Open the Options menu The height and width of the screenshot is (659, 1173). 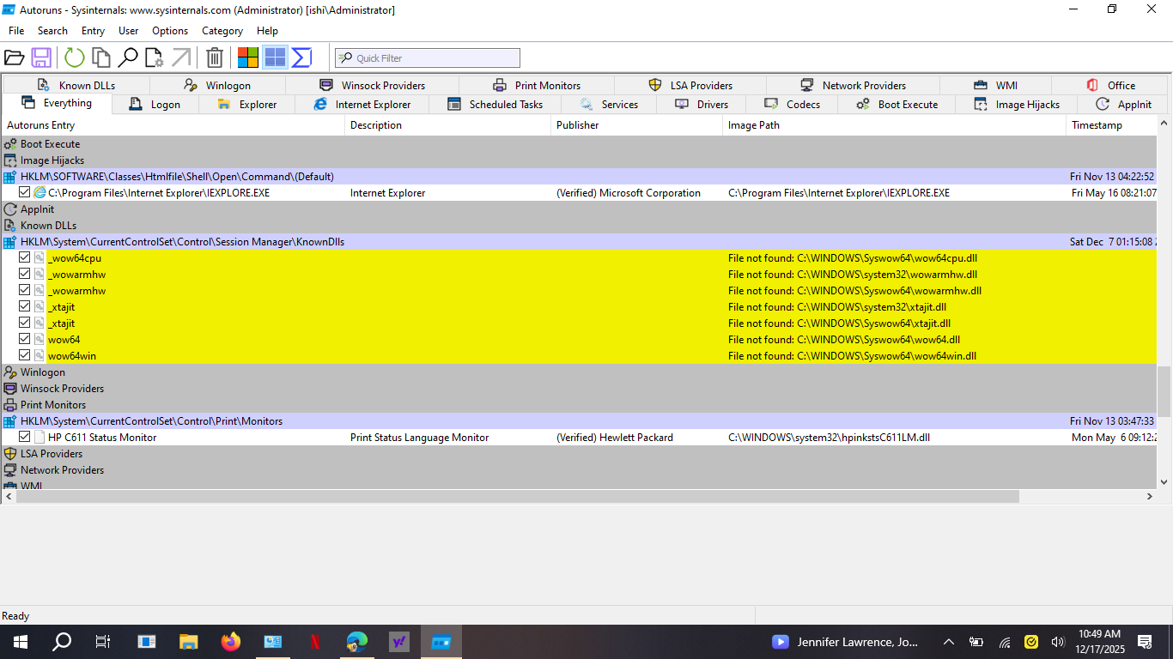(x=169, y=30)
